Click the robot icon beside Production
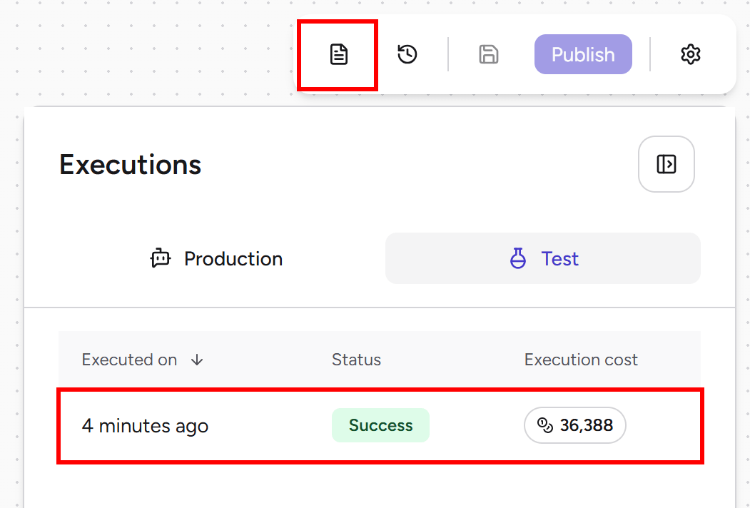The image size is (750, 508). tap(161, 258)
